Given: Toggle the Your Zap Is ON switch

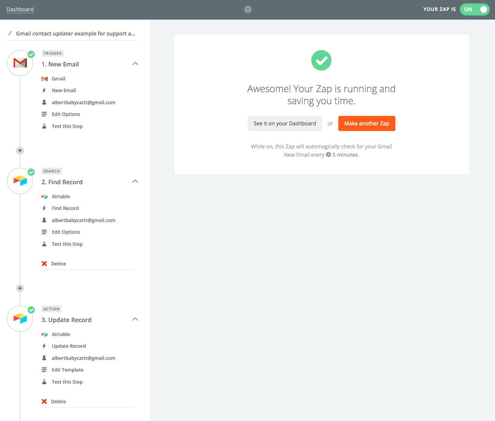Looking at the screenshot, I should (x=475, y=9).
